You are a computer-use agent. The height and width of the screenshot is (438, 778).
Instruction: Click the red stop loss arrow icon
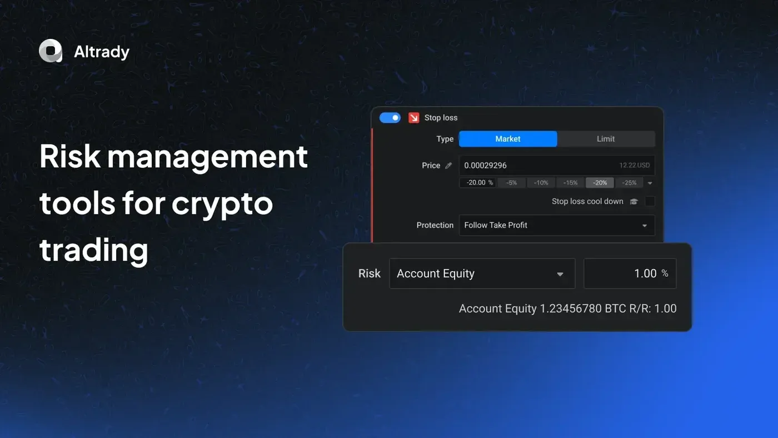tap(413, 118)
